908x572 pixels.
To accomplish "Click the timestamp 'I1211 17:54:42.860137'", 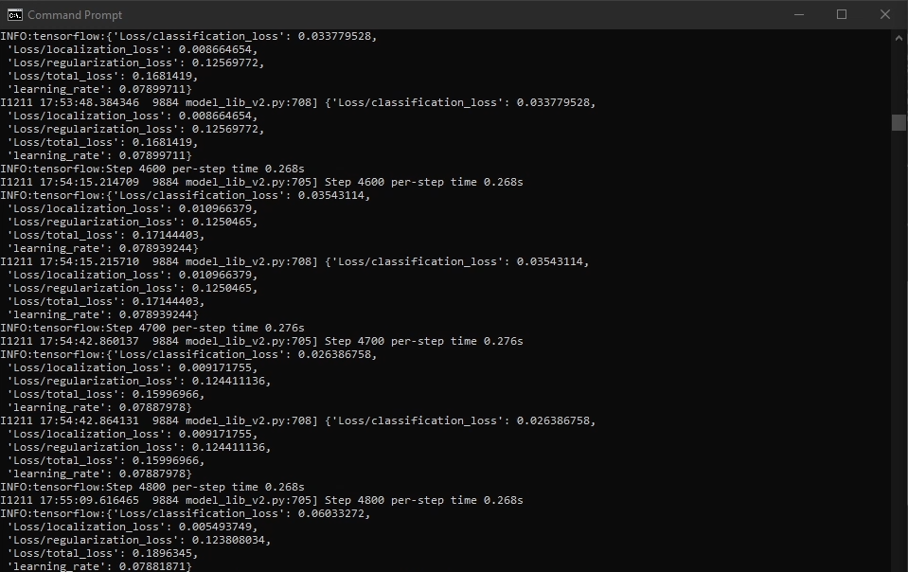I will pos(69,342).
